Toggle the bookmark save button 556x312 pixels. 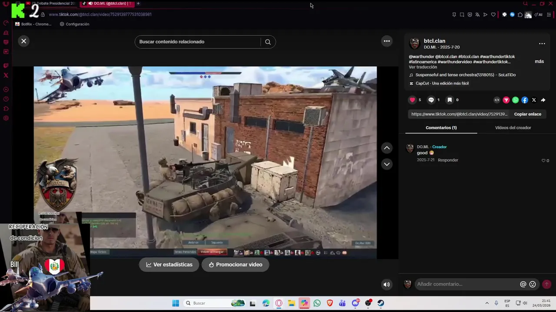pos(450,100)
